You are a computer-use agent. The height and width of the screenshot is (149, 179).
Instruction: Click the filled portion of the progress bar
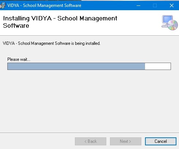(76, 66)
